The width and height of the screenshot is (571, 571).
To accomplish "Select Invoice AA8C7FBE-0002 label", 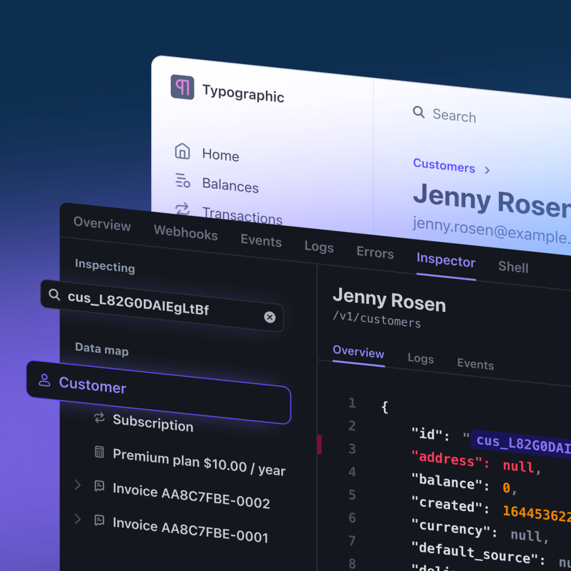I will click(x=191, y=495).
